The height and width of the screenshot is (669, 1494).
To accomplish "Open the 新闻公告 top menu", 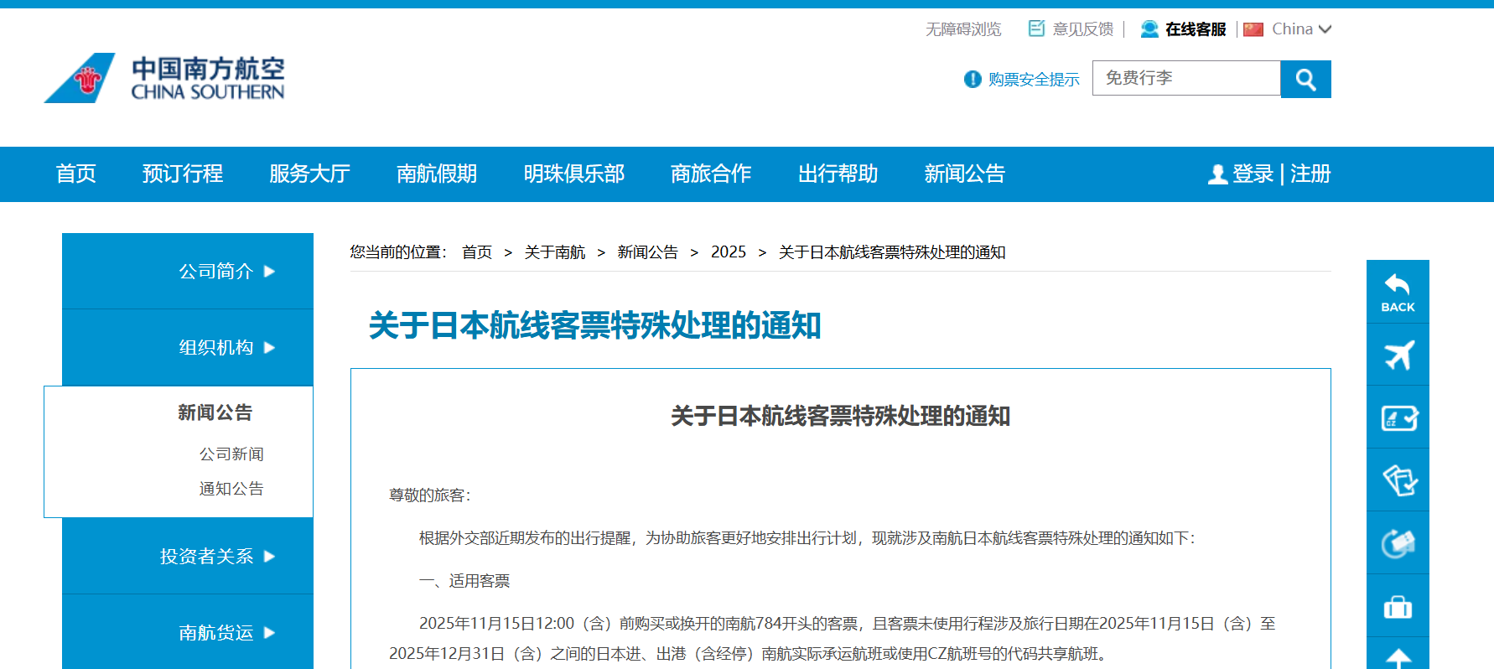I will click(965, 174).
